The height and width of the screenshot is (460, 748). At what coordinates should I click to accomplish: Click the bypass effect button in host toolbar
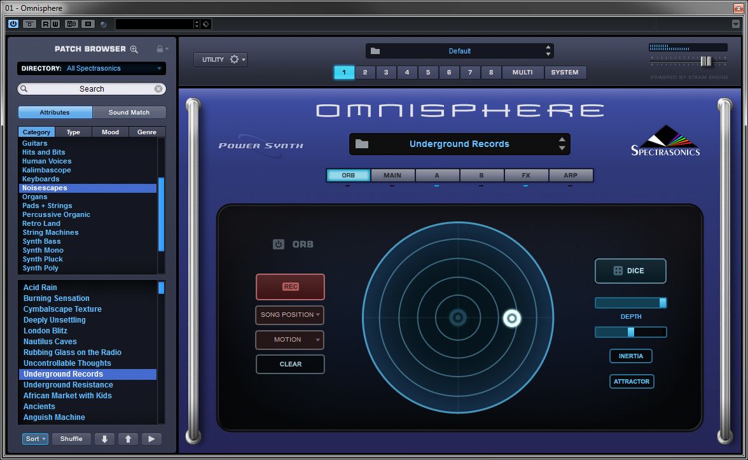tap(29, 24)
